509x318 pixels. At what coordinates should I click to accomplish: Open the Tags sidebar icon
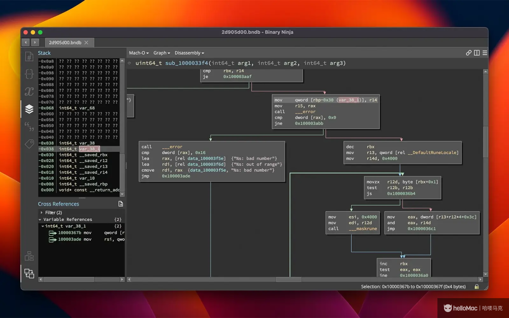click(29, 144)
